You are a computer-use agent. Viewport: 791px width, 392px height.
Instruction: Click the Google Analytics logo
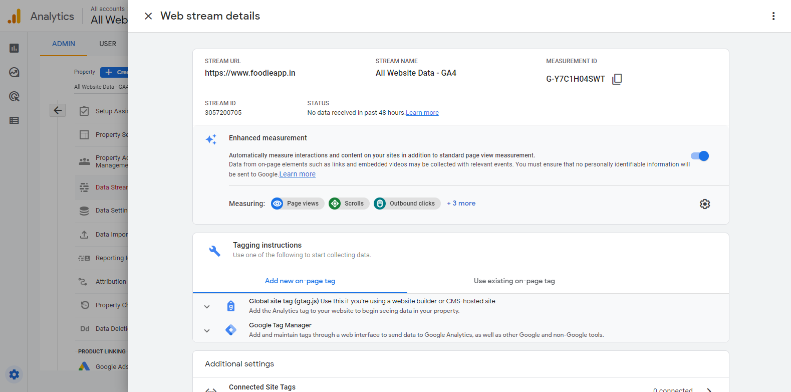tap(14, 16)
